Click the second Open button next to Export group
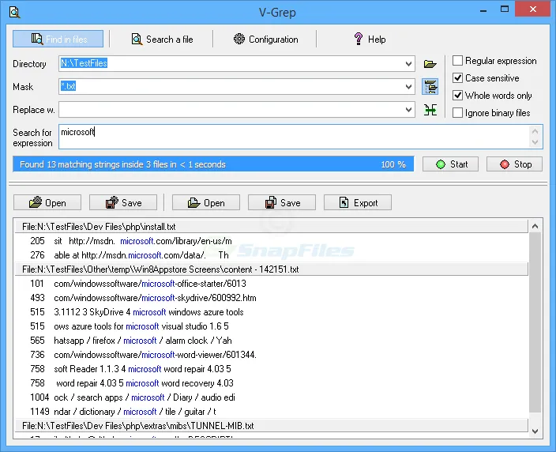Viewport: 556px width, 452px height. (x=206, y=202)
